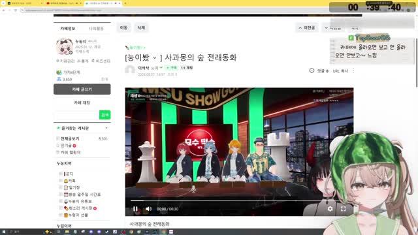Mute the video via the speaker icon
Viewport: 418px width, 235px height.
tap(148, 209)
